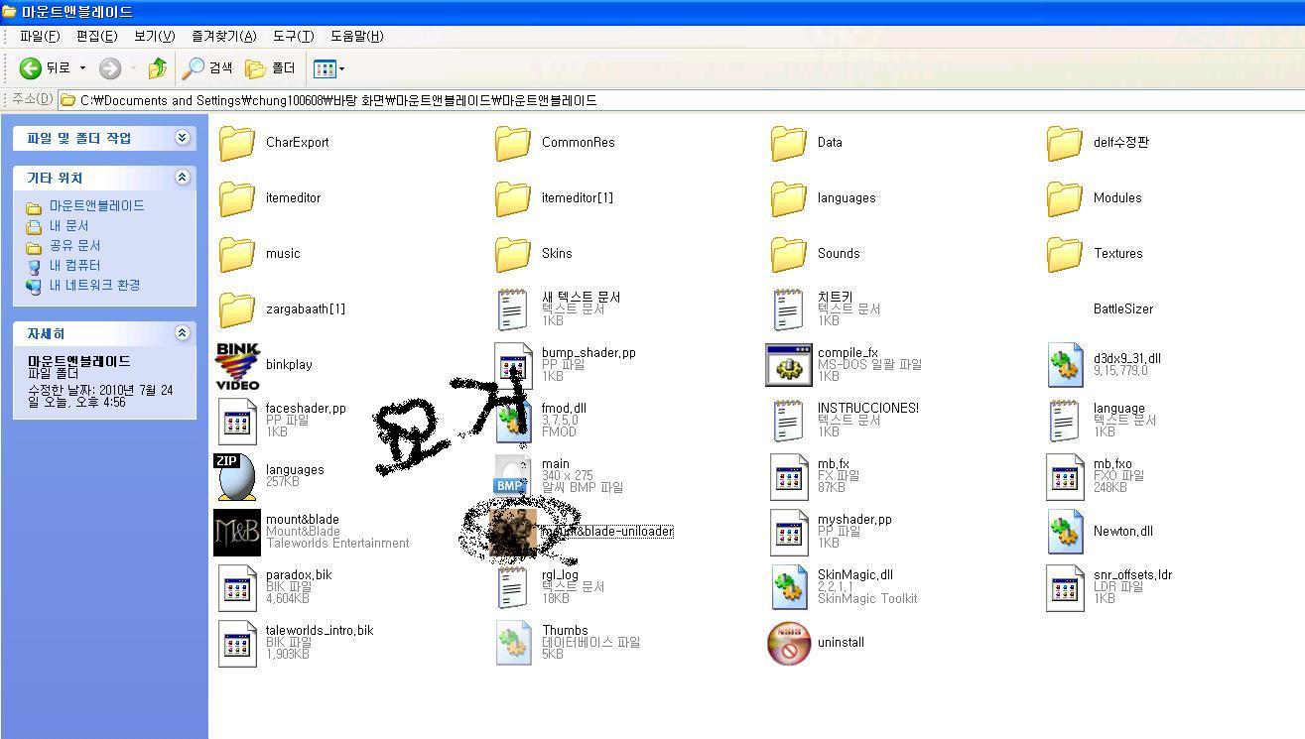Collapse the 자세히 details panel

(x=182, y=333)
